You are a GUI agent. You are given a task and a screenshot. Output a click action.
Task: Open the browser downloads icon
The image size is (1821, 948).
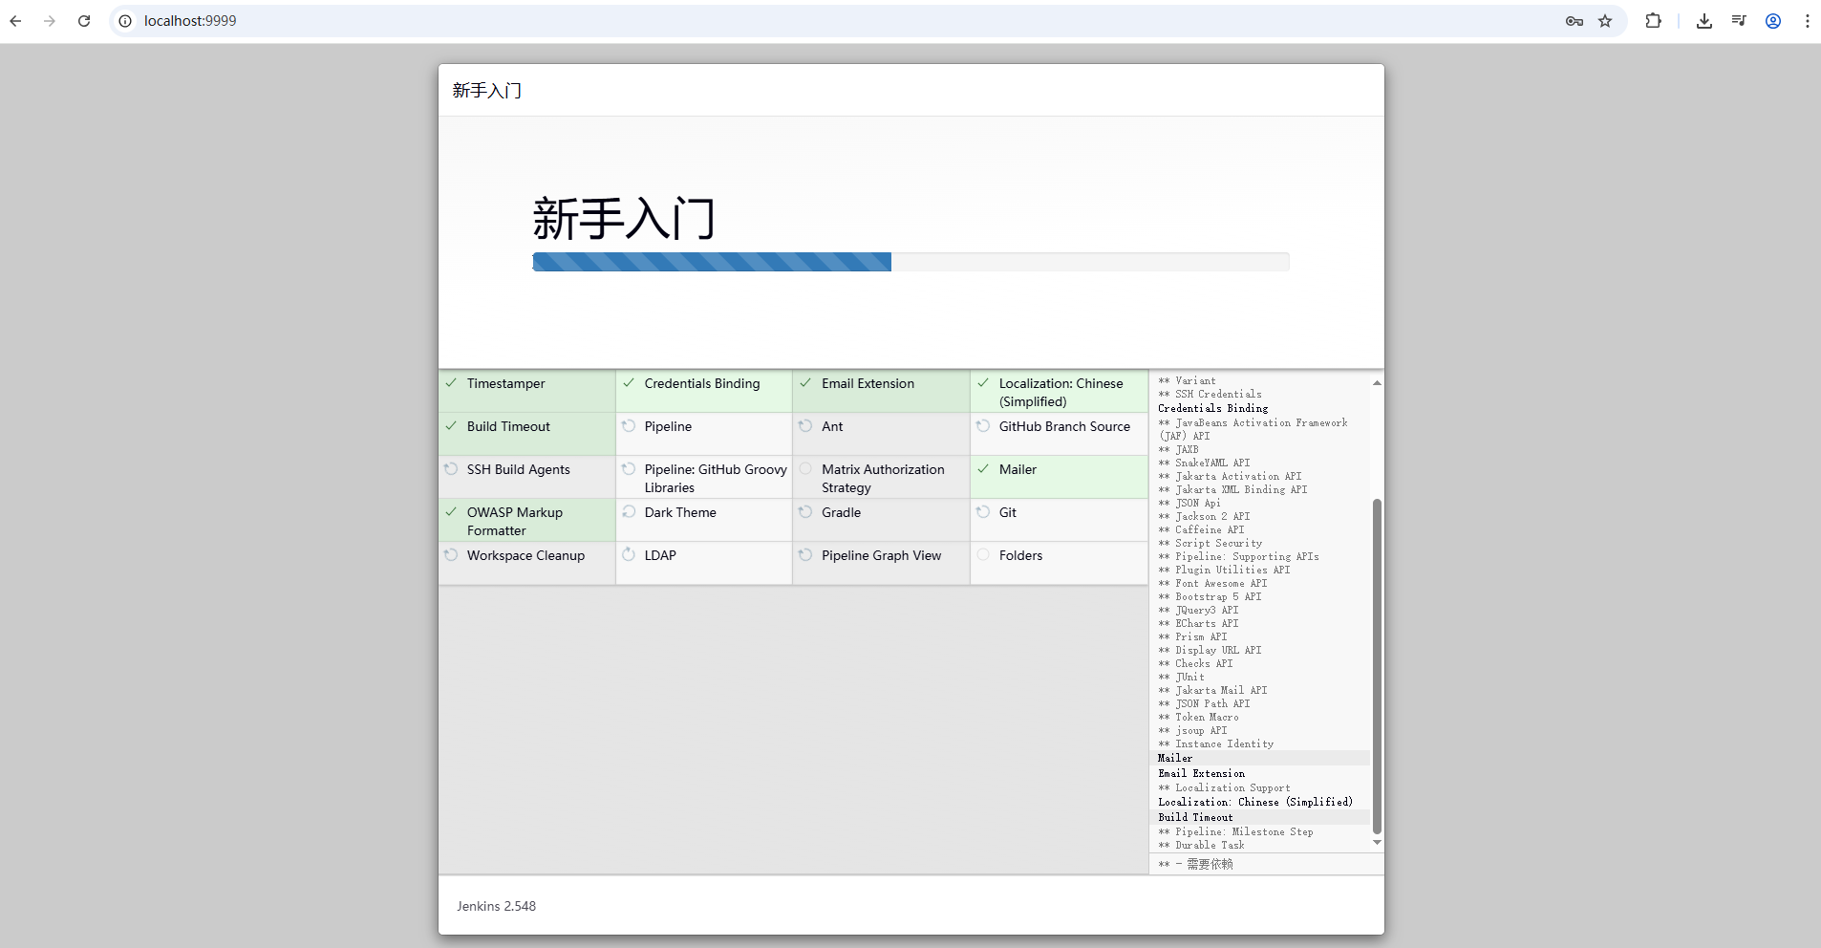(1703, 21)
